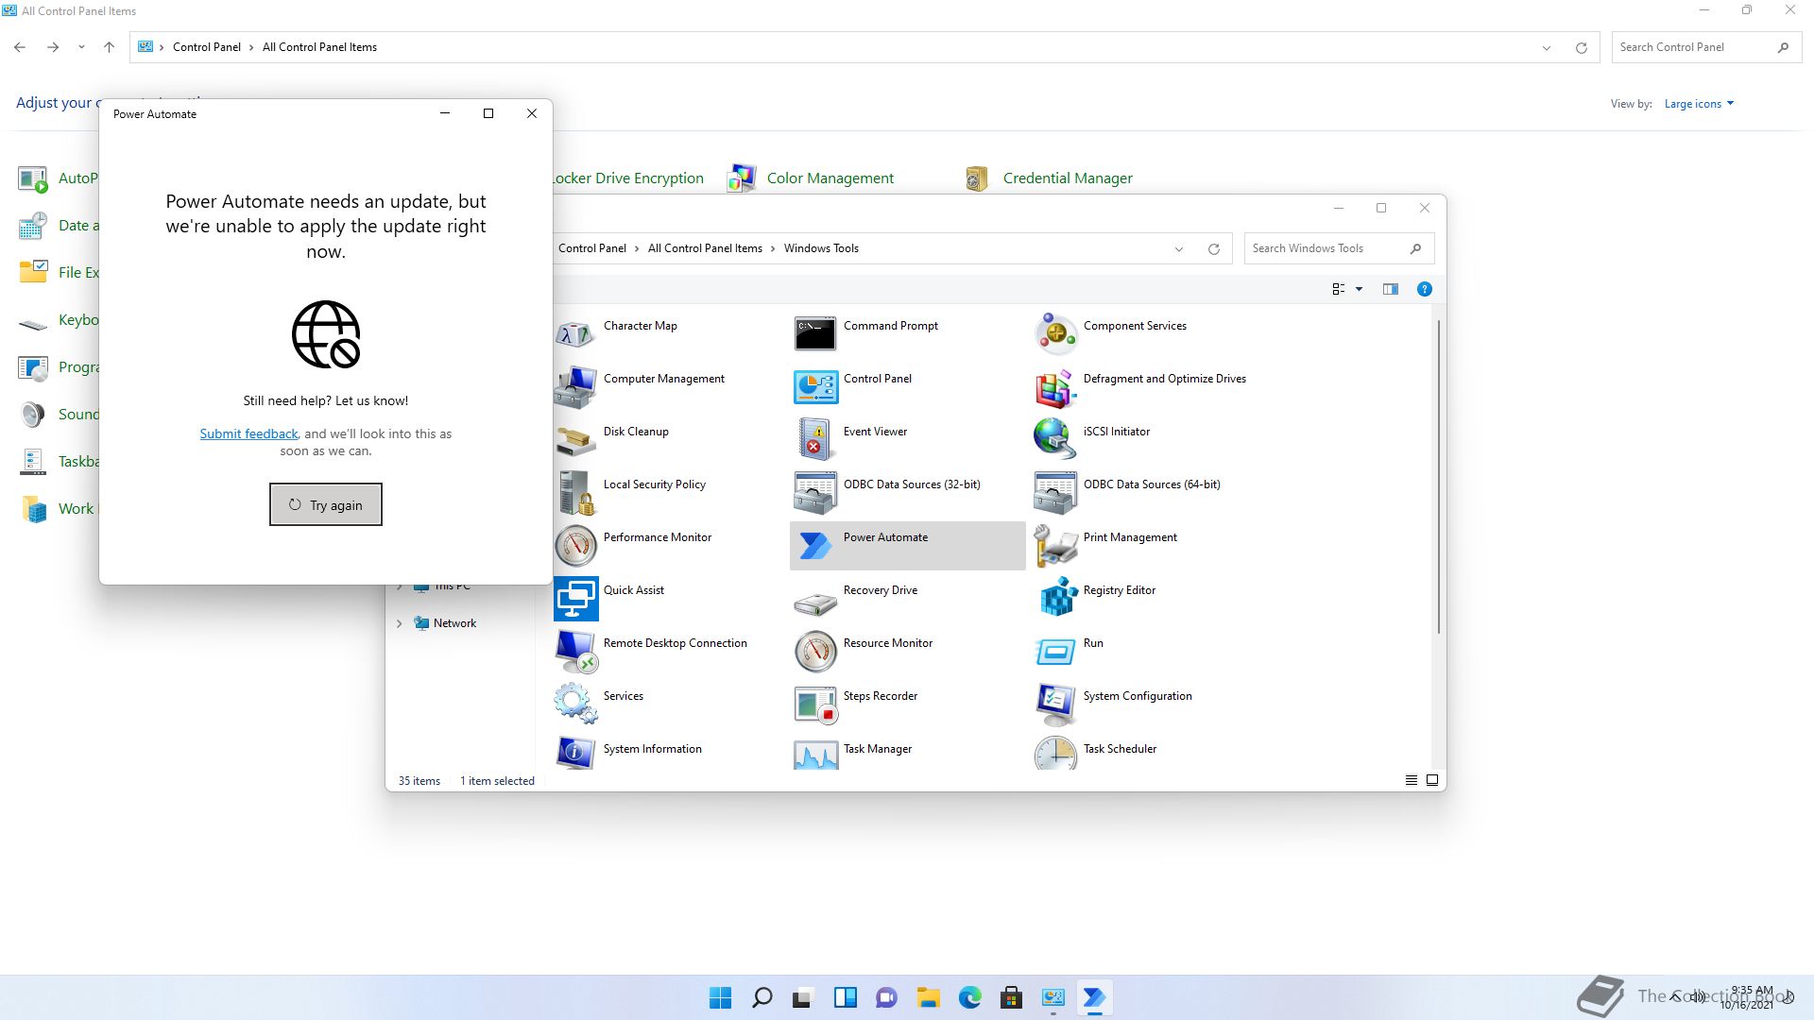Image resolution: width=1814 pixels, height=1020 pixels.
Task: Click Search Control Panel field
Action: (x=1707, y=47)
